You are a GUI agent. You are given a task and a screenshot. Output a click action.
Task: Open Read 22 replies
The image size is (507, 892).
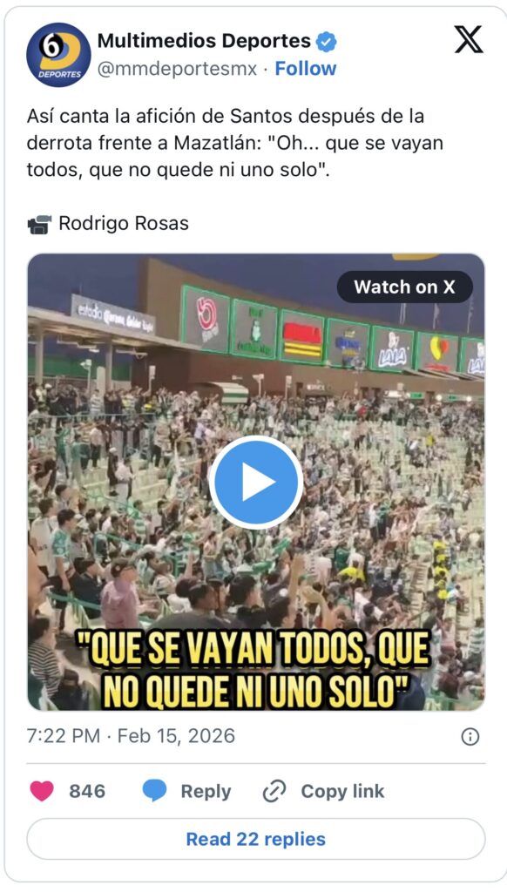(x=256, y=839)
